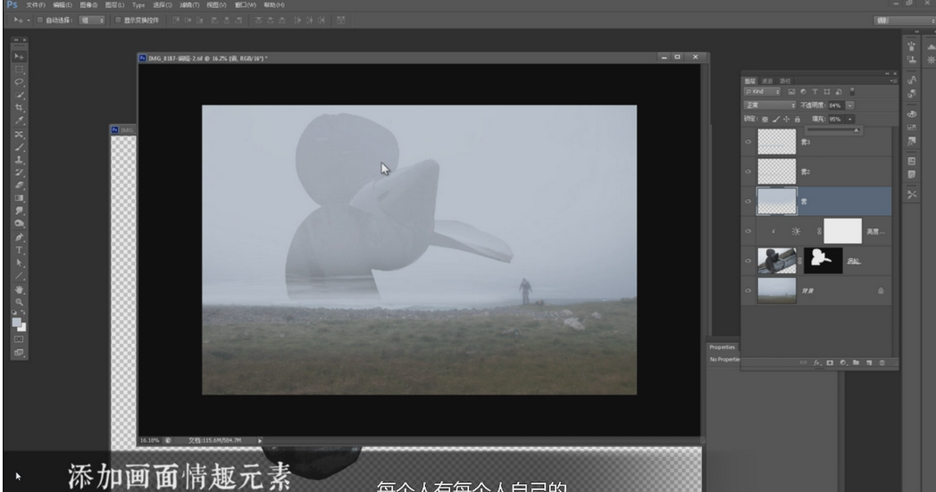Enable the 显示变换控件 checkbox
Image resolution: width=936 pixels, height=492 pixels.
pyautogui.click(x=118, y=20)
